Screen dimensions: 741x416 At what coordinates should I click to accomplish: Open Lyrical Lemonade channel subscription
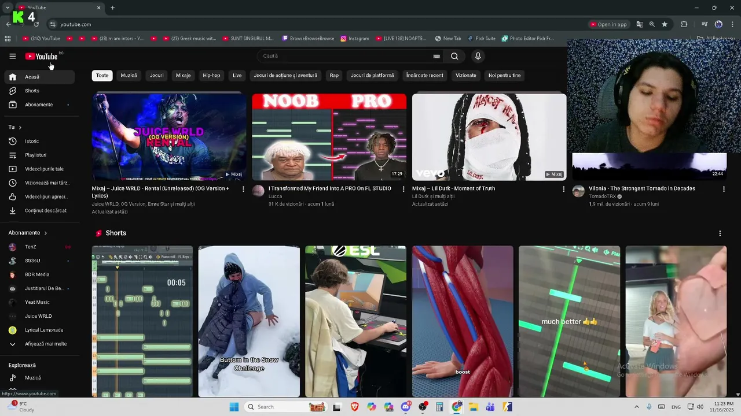pyautogui.click(x=40, y=330)
